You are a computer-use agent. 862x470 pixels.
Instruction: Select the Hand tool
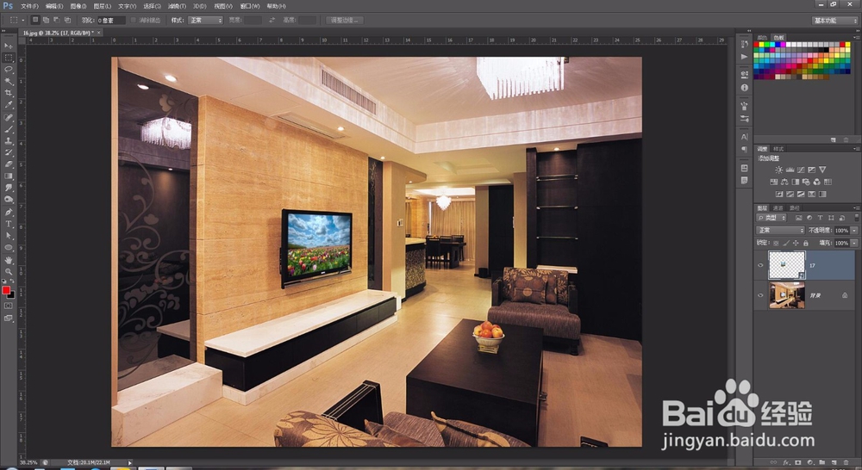pyautogui.click(x=9, y=260)
